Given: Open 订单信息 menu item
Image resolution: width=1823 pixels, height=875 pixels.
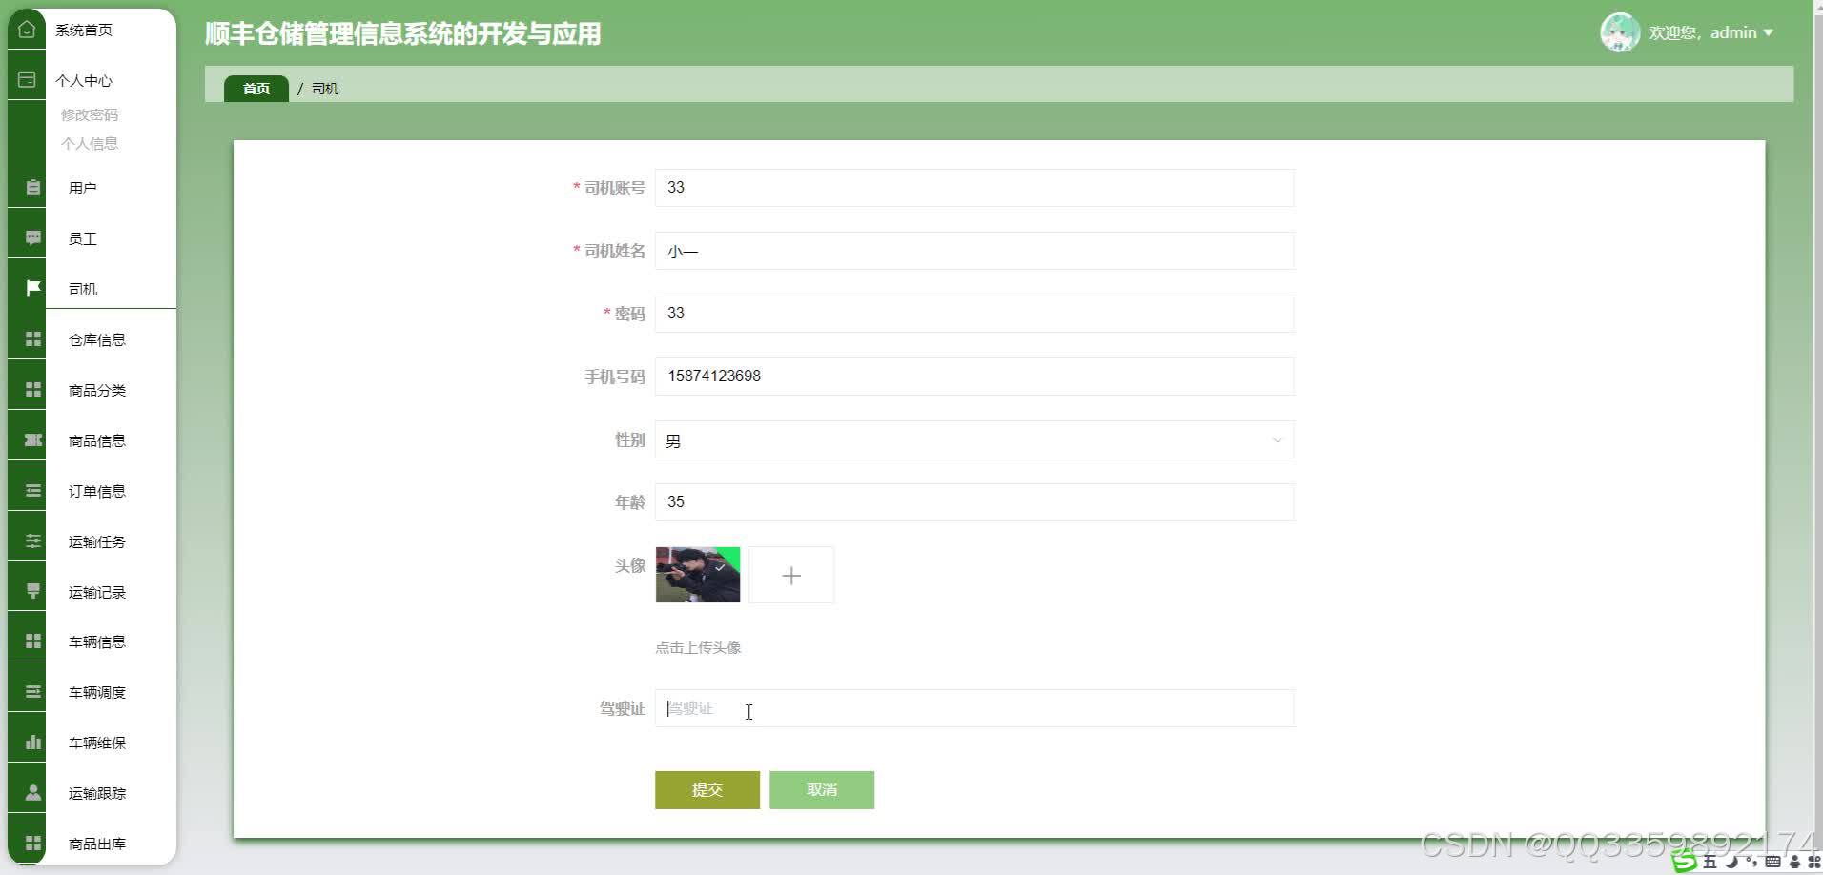Looking at the screenshot, I should (97, 491).
